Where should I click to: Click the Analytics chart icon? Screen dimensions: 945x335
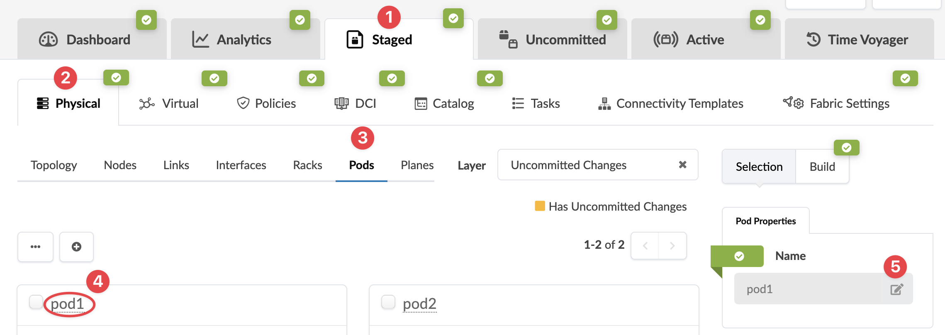click(x=200, y=40)
